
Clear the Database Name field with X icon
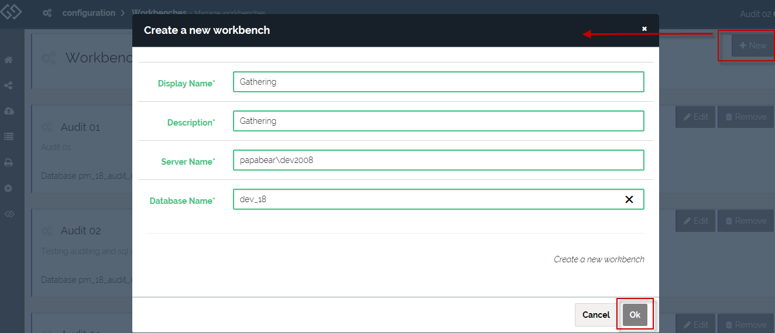[x=629, y=199]
